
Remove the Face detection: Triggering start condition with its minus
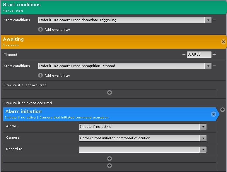(x=214, y=20)
